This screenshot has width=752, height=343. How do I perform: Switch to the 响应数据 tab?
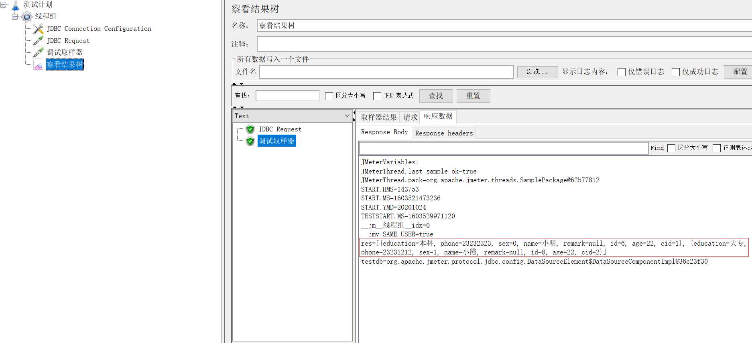pyautogui.click(x=438, y=116)
